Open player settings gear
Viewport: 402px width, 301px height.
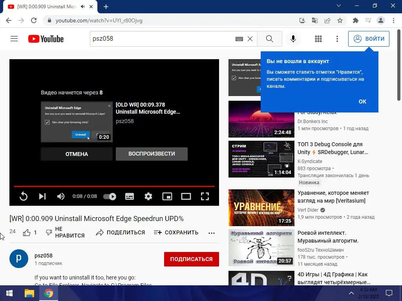click(x=148, y=196)
